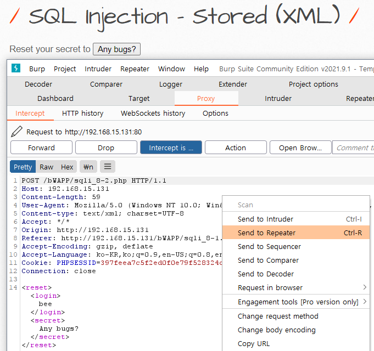374x351 pixels.
Task: Switch to Raw view
Action: (46, 167)
